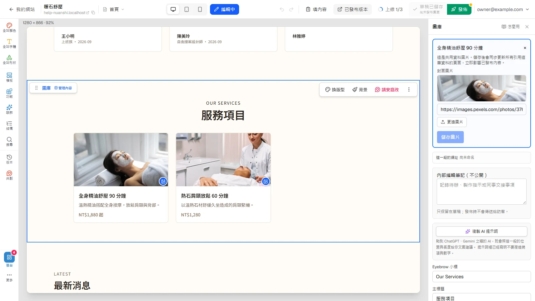Click the 填內容 fill content button
The image size is (535, 301).
click(316, 9)
